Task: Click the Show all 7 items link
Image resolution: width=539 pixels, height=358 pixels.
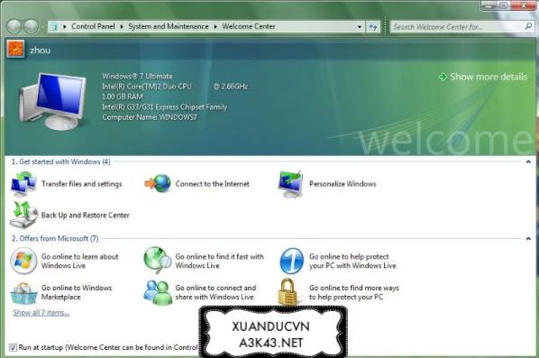Action: [41, 313]
